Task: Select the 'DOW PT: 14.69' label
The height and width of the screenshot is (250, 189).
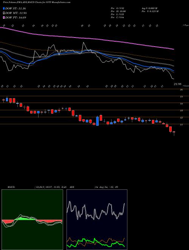Action: pyautogui.click(x=15, y=17)
